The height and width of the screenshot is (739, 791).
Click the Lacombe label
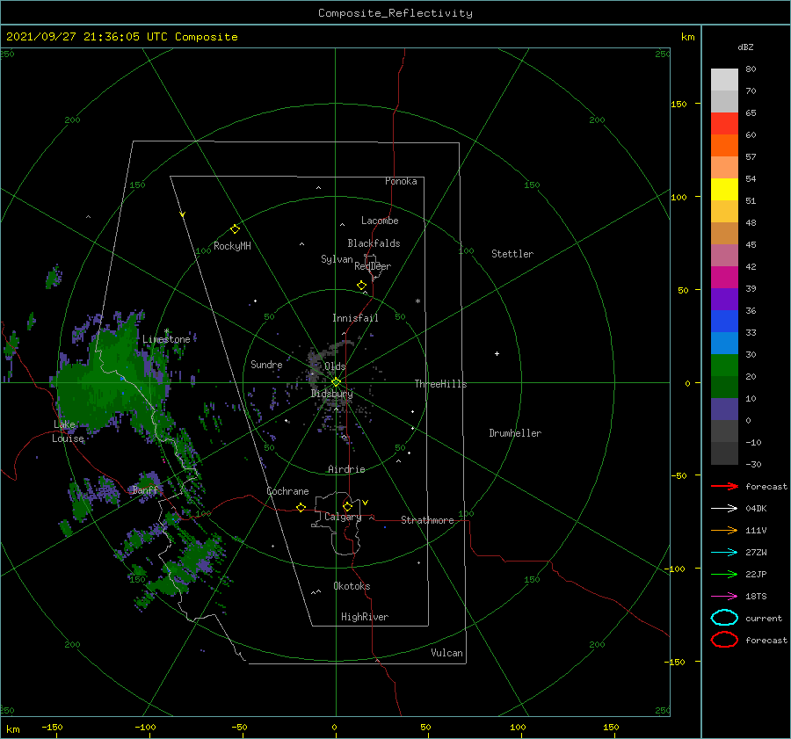click(380, 221)
